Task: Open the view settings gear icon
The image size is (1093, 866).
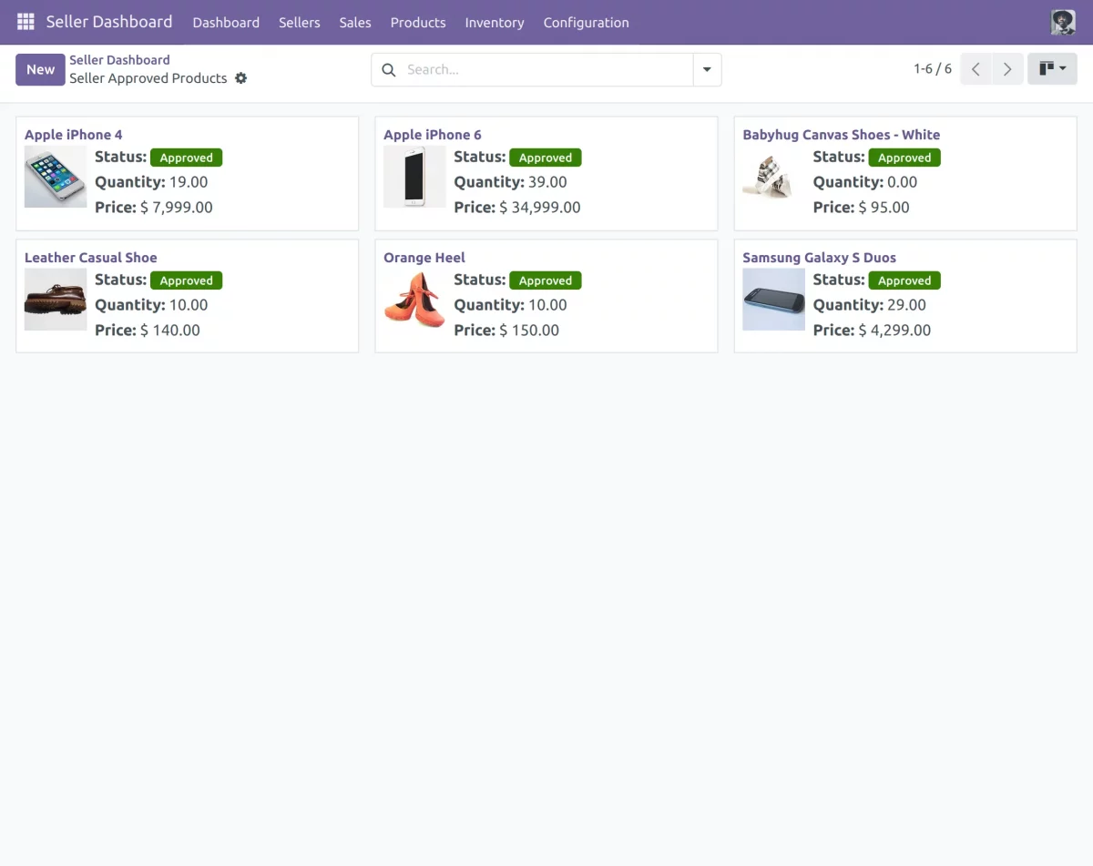Action: coord(240,78)
